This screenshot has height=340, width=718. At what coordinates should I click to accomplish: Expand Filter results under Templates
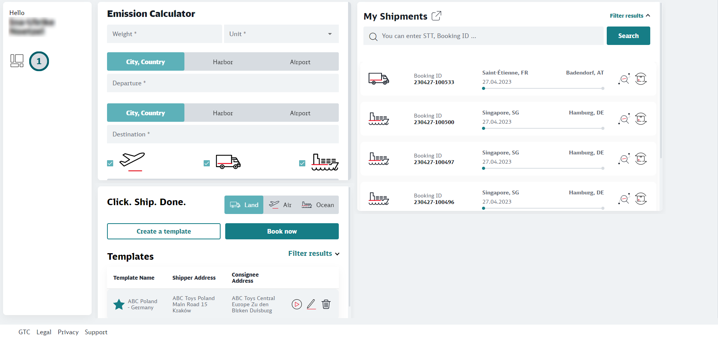tap(313, 254)
